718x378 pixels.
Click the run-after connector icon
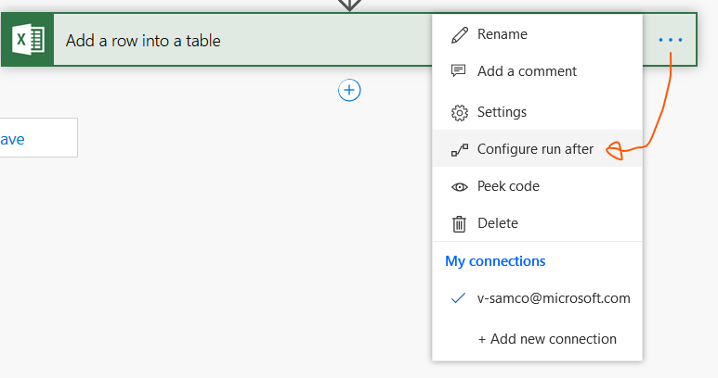[459, 150]
